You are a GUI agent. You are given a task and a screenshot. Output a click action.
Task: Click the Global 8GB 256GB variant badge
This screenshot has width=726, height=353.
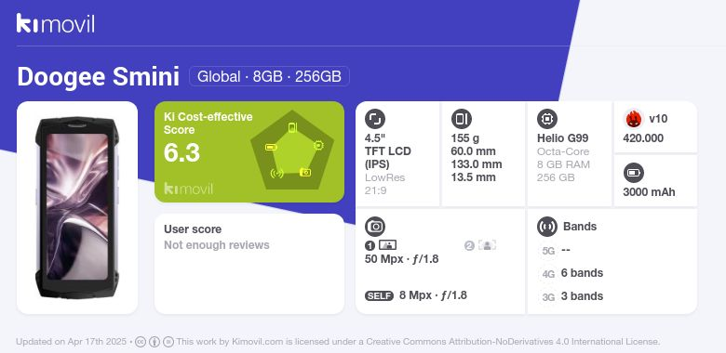[269, 76]
